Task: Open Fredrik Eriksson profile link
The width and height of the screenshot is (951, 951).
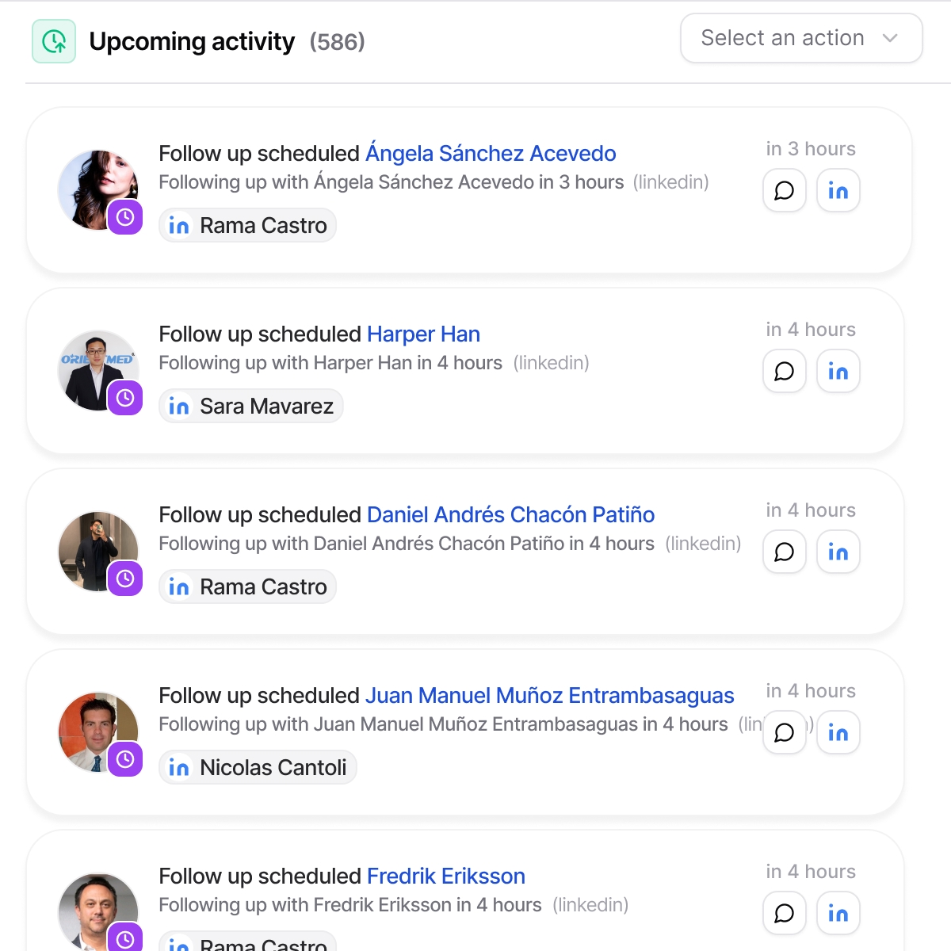Action: coord(446,876)
